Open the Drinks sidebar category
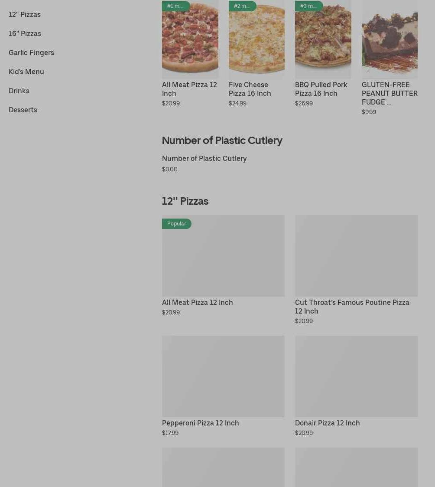 (19, 91)
